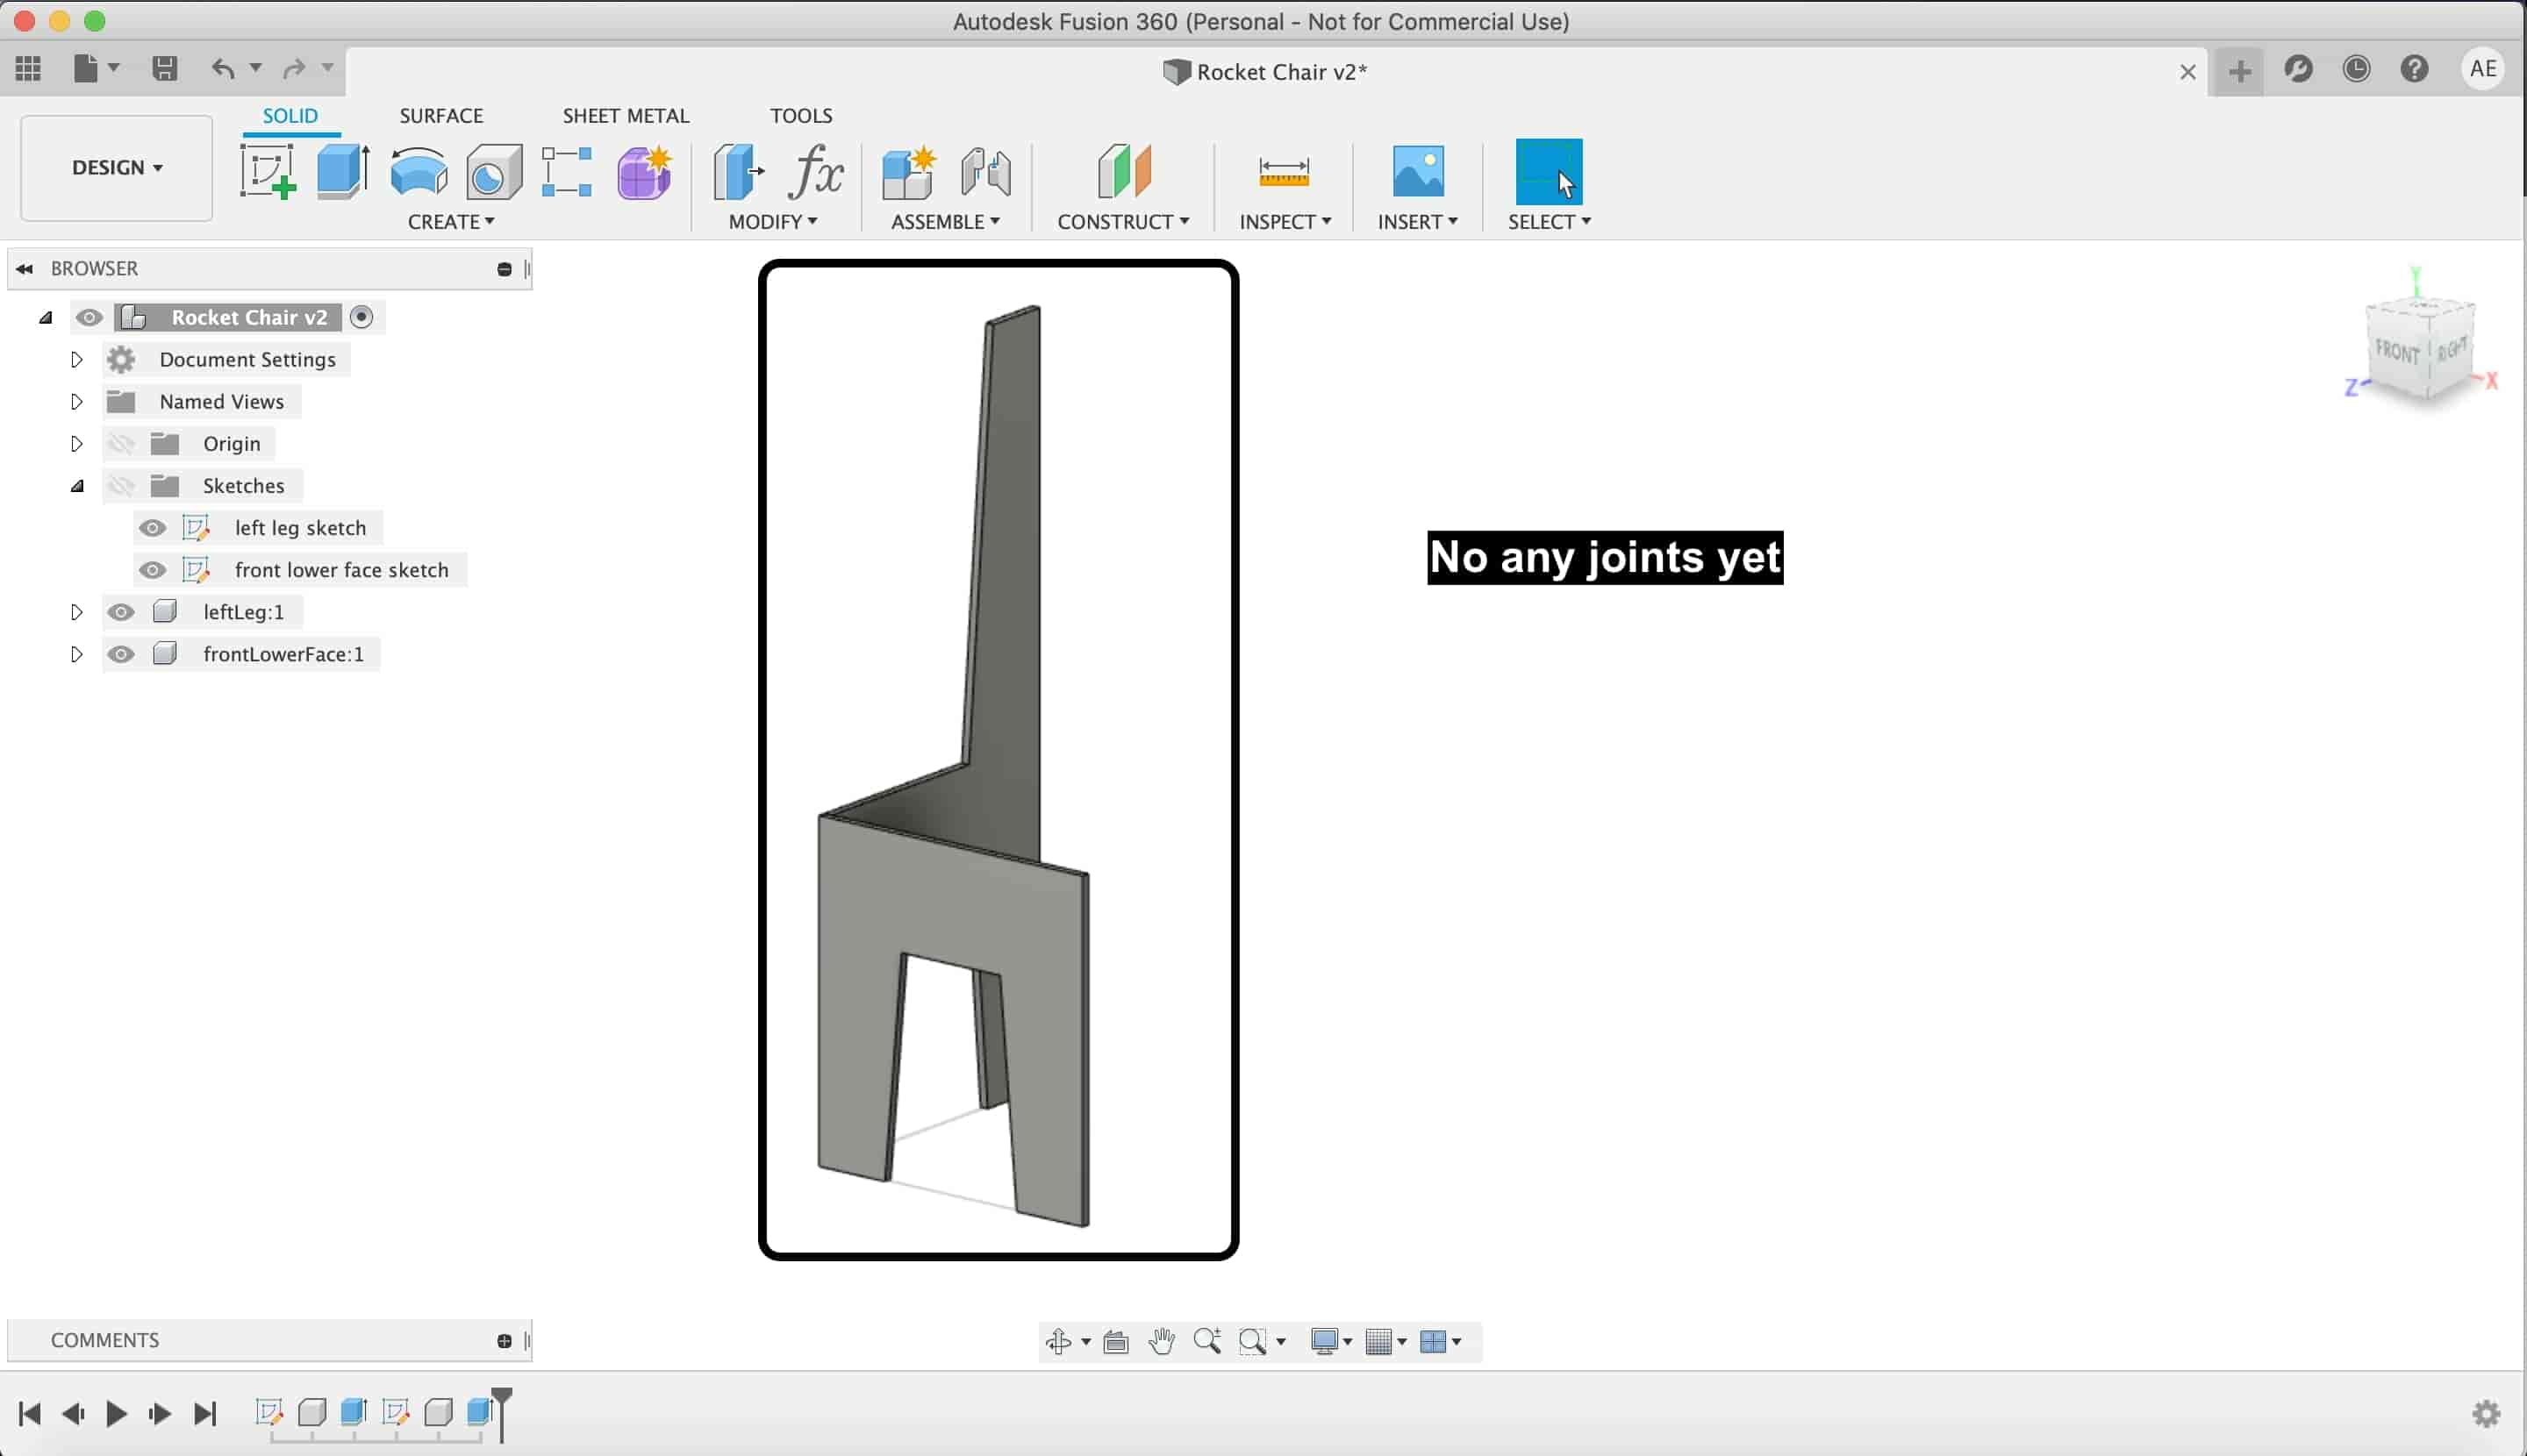
Task: Open the CREATE menu
Action: 450,221
